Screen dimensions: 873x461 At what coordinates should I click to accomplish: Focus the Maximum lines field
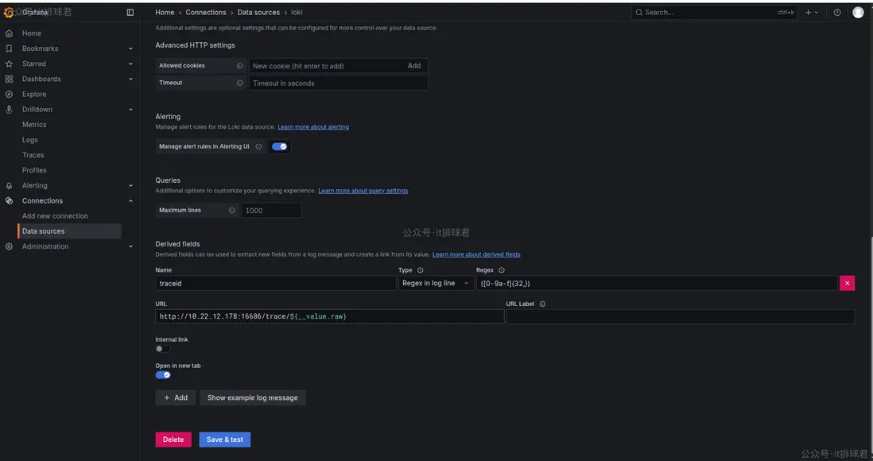271,211
